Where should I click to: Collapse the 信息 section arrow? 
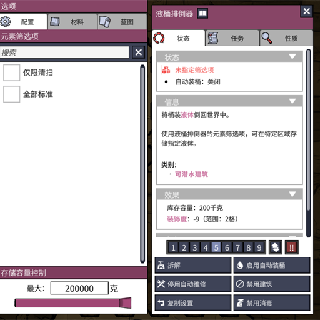coord(292,101)
